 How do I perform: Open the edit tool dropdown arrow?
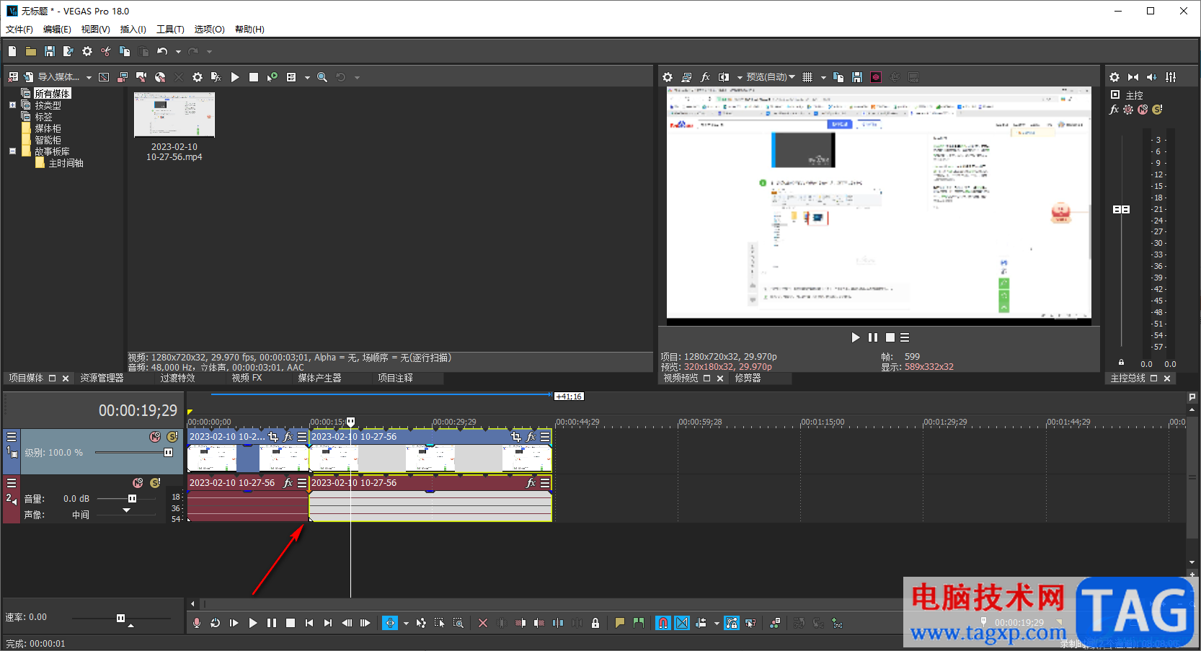coord(406,624)
